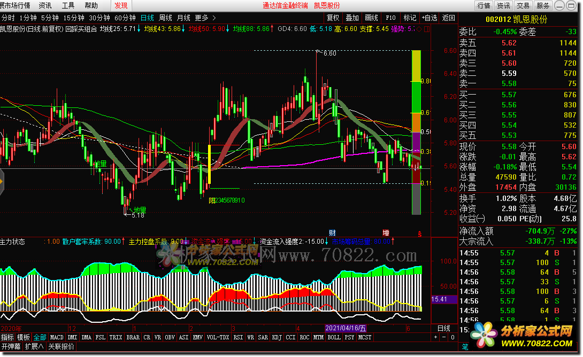Click the 卖一 5.58 order book row

pos(518,83)
